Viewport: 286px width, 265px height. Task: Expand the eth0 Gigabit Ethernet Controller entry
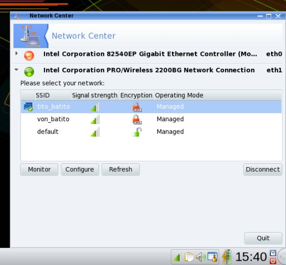(x=16, y=53)
